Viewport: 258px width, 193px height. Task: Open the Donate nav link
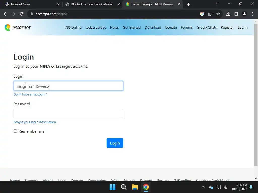(x=171, y=27)
